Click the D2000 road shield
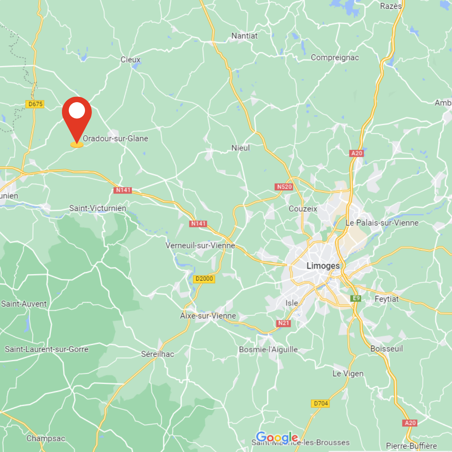Image resolution: width=452 pixels, height=452 pixels. [x=204, y=279]
